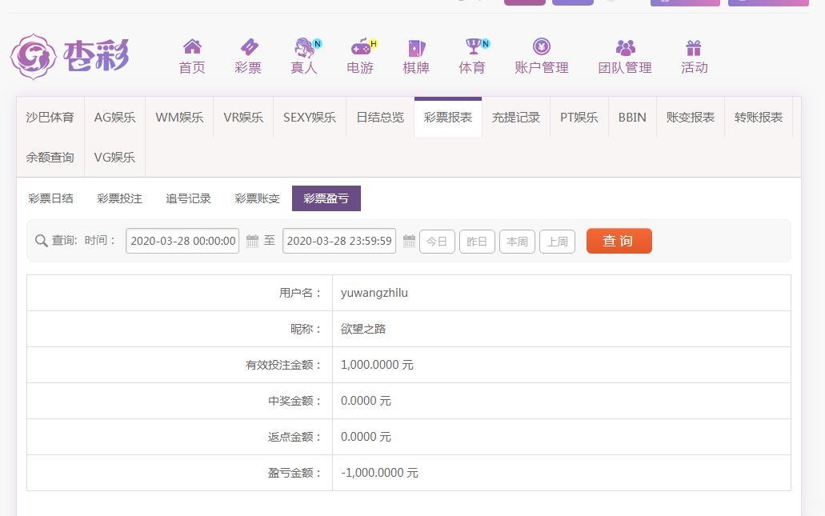Click the 首页 home icon
This screenshot has height=516, width=825.
point(192,47)
